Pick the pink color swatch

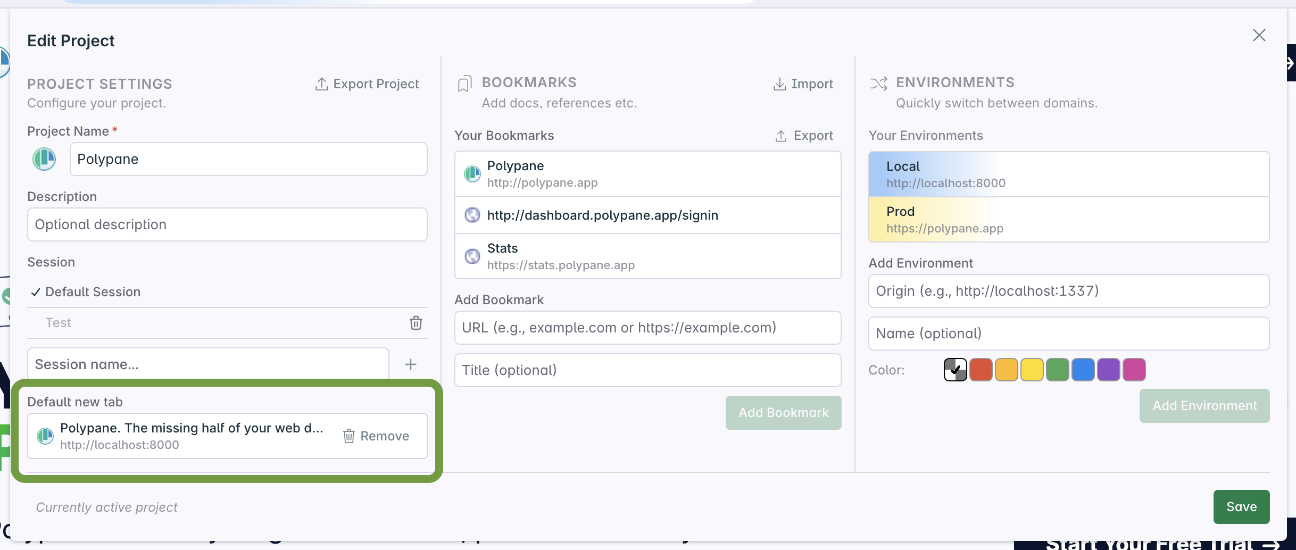tap(1134, 370)
